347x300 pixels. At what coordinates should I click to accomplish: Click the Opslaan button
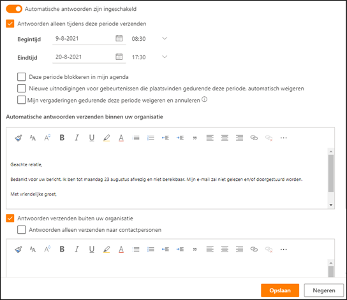[280, 290]
